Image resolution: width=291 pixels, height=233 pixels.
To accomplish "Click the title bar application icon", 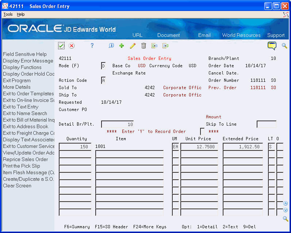I will 5,6.
